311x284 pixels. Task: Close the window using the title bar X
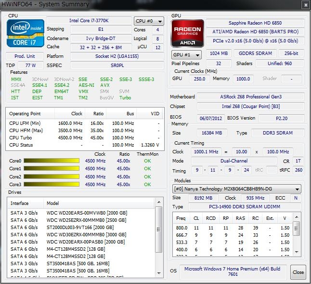click(304, 5)
